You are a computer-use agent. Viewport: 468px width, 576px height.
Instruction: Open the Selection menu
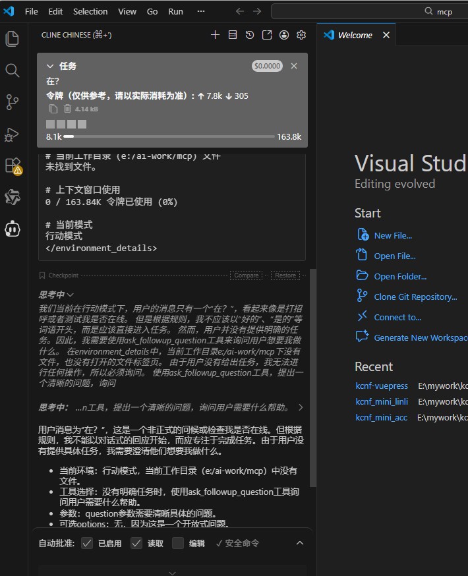pyautogui.click(x=90, y=11)
